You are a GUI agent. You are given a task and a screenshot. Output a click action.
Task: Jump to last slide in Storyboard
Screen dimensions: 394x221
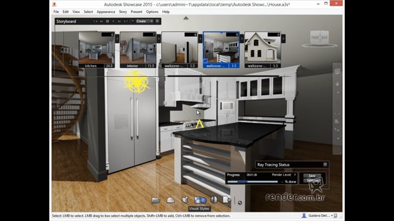[x=126, y=21]
